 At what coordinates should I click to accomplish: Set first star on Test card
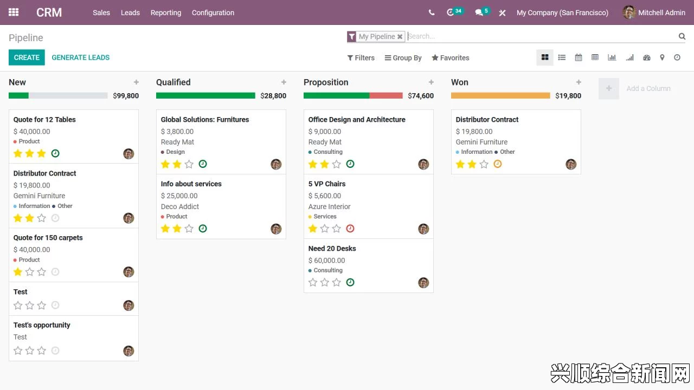(x=18, y=305)
